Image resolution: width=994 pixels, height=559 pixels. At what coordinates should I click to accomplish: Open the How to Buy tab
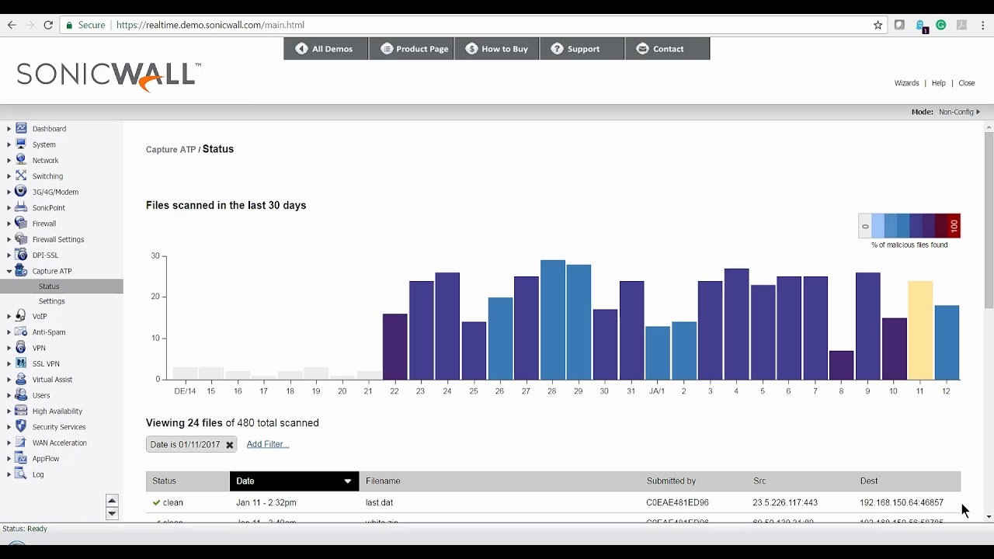click(497, 48)
